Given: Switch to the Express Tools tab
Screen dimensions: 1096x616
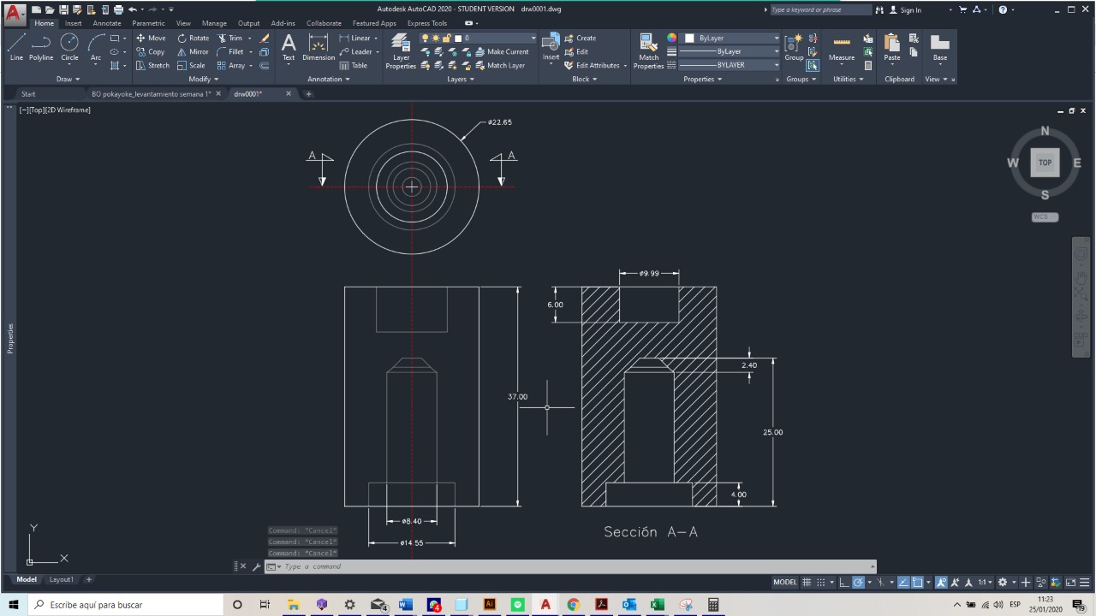Looking at the screenshot, I should [427, 23].
